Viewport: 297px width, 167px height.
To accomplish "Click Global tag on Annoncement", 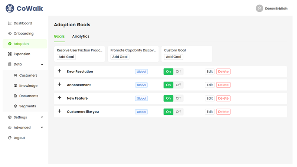I will click(141, 85).
